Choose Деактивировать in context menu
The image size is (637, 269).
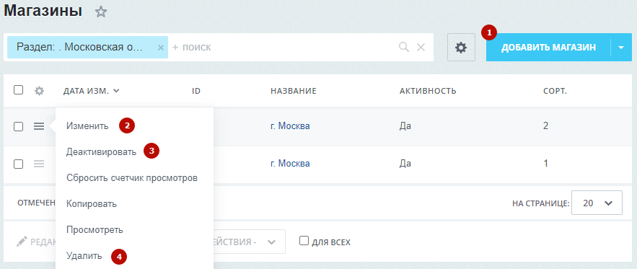102,152
